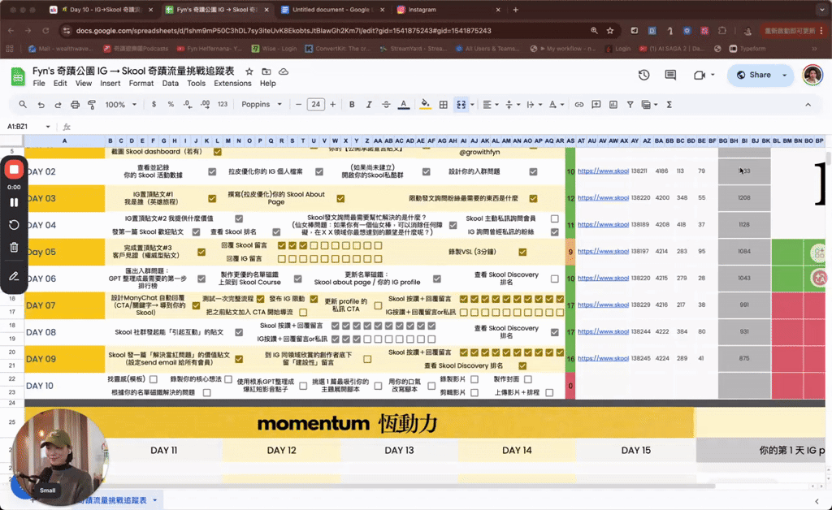Open the Extensions menu
This screenshot has height=510, width=832.
click(x=232, y=83)
